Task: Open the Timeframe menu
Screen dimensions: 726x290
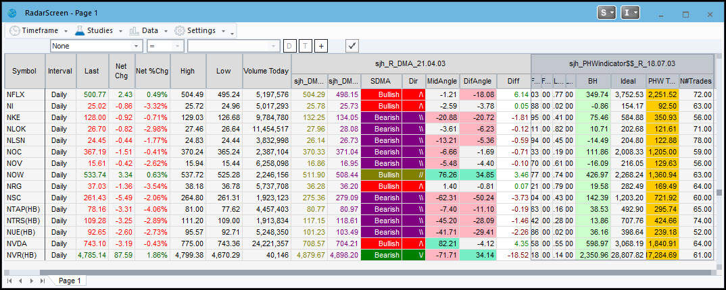Action: coord(39,30)
